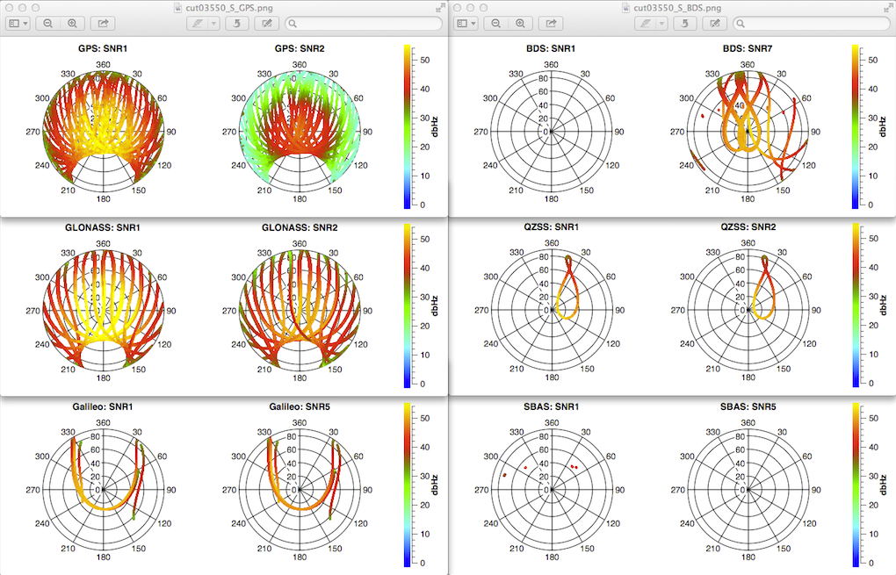Zoom in on the cut03550_S_GPS.png image
The width and height of the screenshot is (896, 575).
[x=73, y=24]
